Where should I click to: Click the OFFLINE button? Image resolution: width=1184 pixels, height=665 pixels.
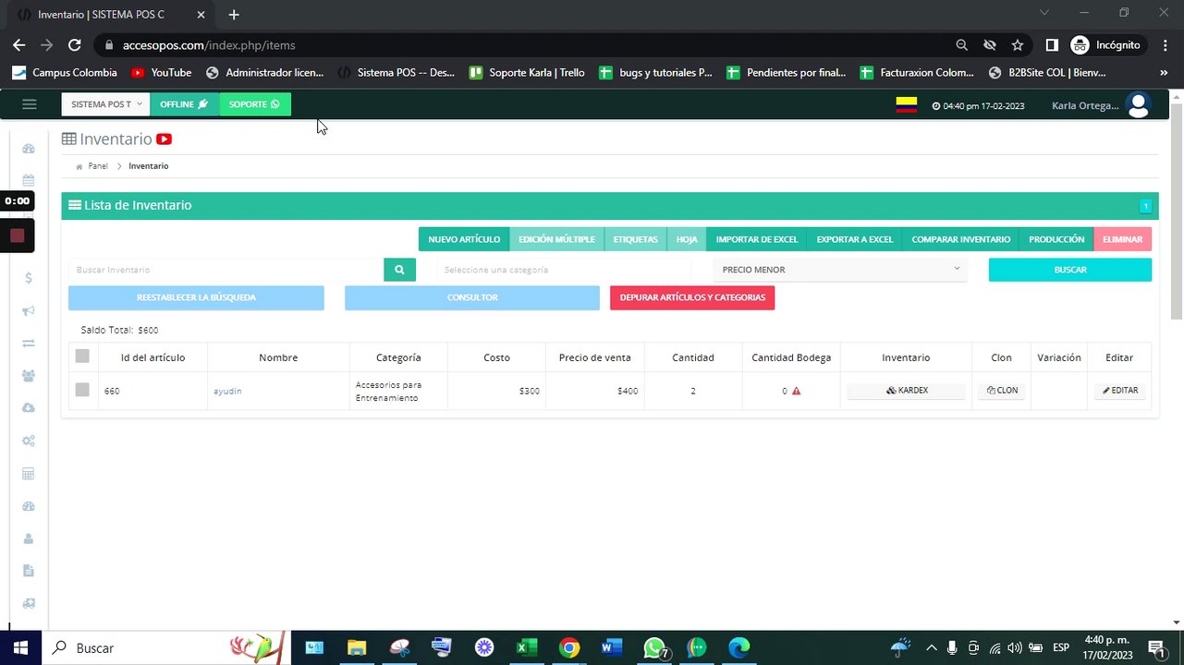click(184, 104)
